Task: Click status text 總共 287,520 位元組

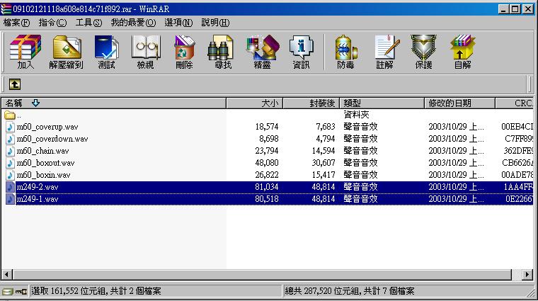Action: coord(324,291)
